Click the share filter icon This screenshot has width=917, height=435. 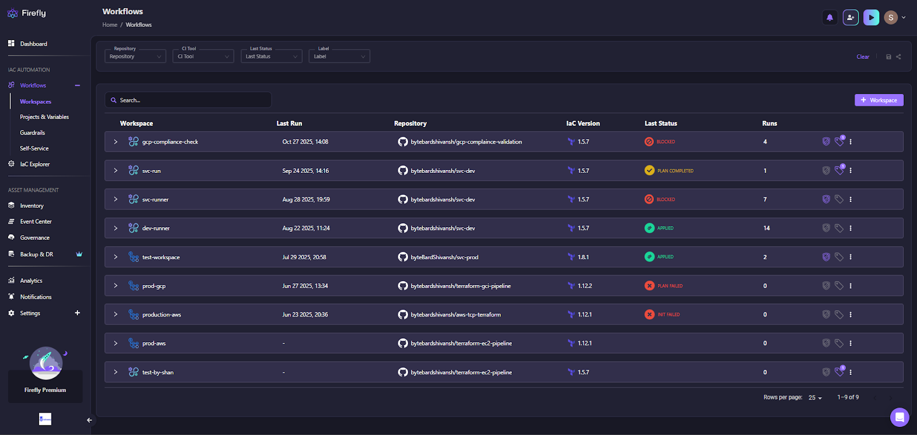[899, 57]
